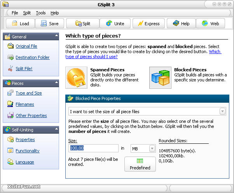Screen dimensions: 234x193
Task: Go to the Filenames page
Action: pyautogui.click(x=25, y=104)
